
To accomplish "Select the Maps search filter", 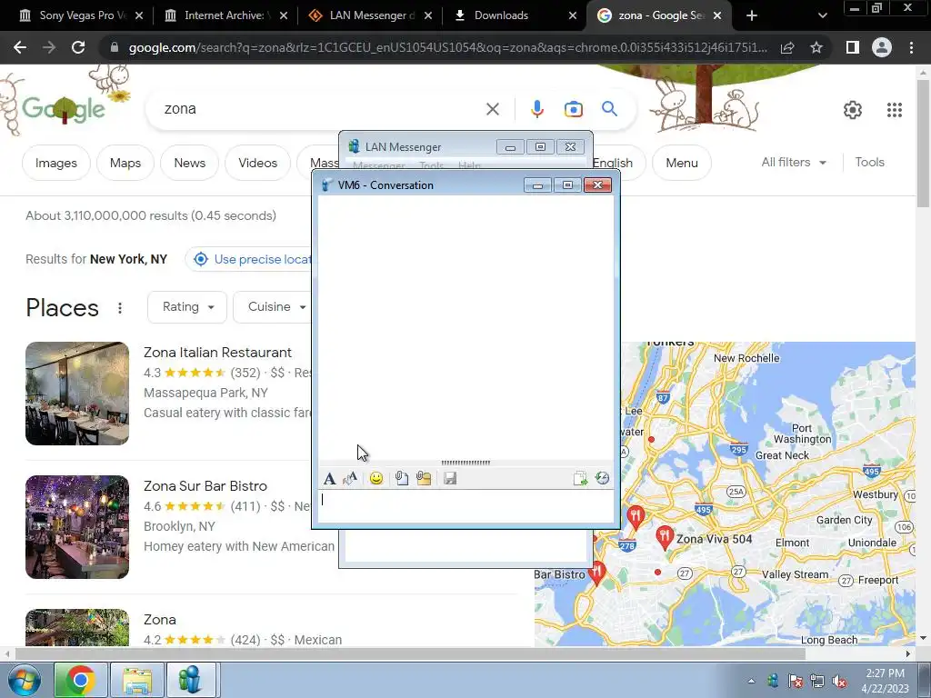I will click(x=125, y=163).
